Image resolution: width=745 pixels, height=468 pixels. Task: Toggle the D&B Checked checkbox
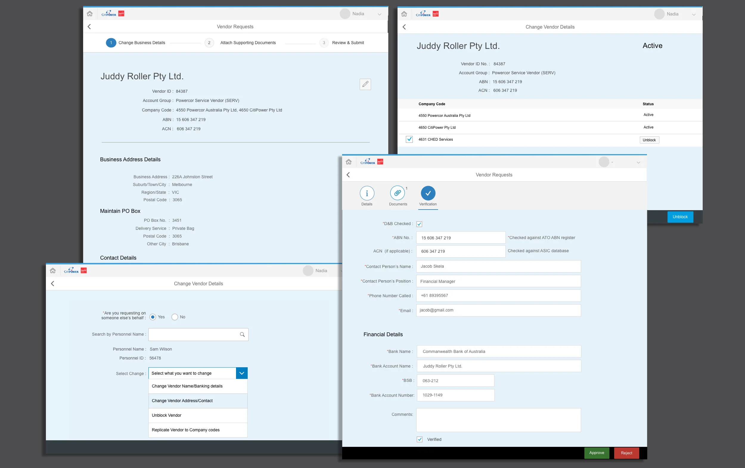[x=419, y=224]
